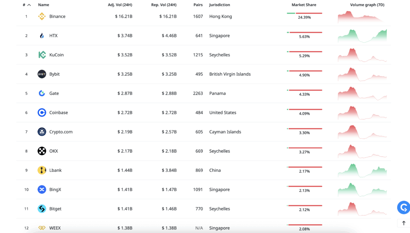The height and width of the screenshot is (233, 410).
Task: Click the KuCoin green logo icon
Action: [x=42, y=55]
